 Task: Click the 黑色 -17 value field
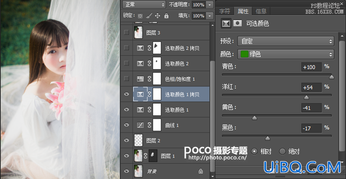(x=312, y=128)
